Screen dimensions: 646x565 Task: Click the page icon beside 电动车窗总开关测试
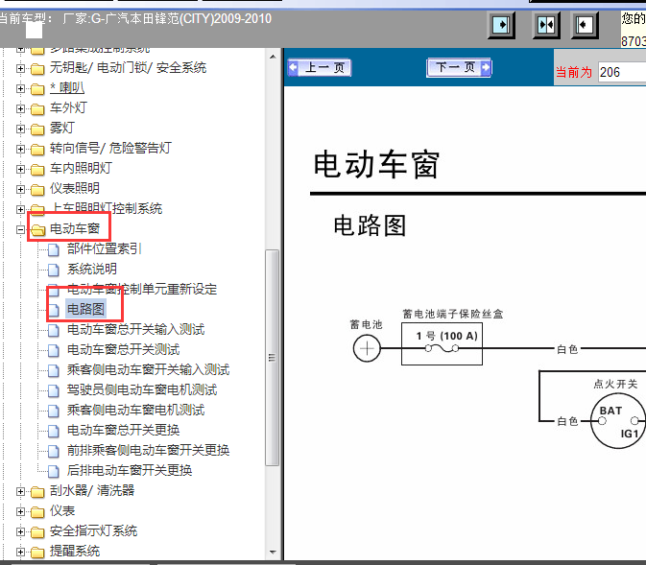click(53, 351)
